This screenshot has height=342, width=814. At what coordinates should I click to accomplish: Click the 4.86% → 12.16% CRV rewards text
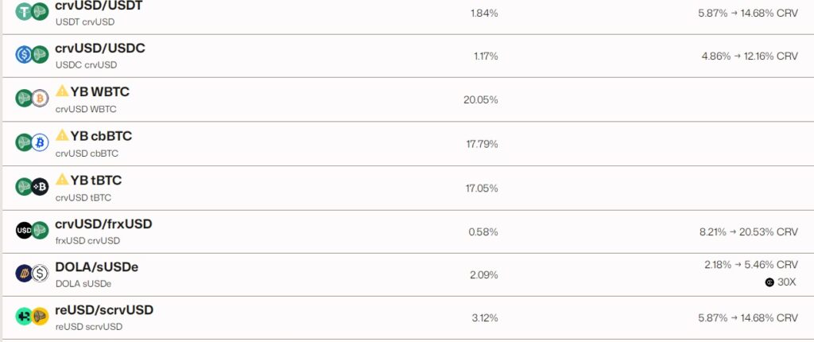point(749,56)
